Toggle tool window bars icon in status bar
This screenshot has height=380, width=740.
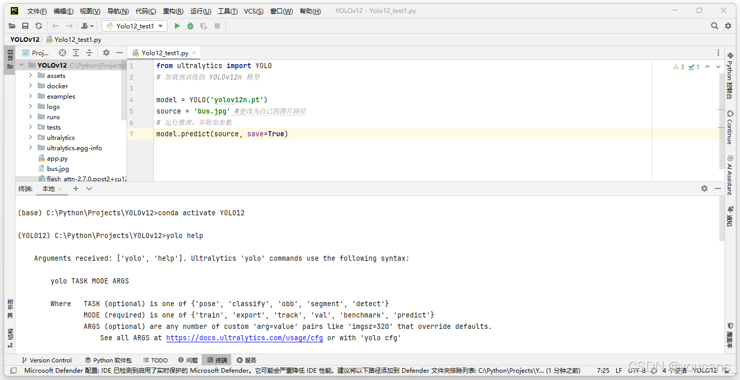click(13, 370)
